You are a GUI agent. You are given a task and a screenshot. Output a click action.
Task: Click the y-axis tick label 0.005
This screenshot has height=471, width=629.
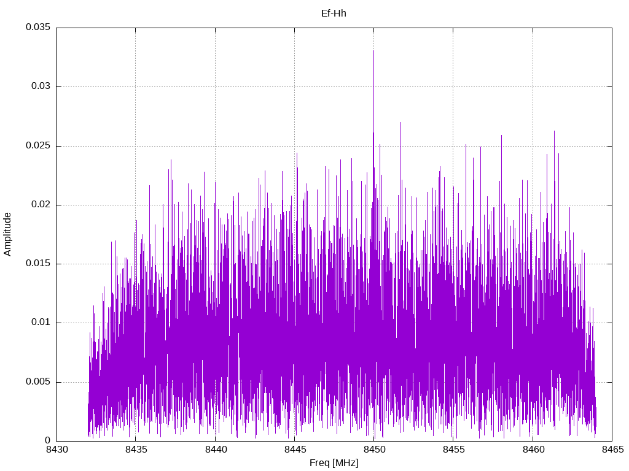coord(38,381)
